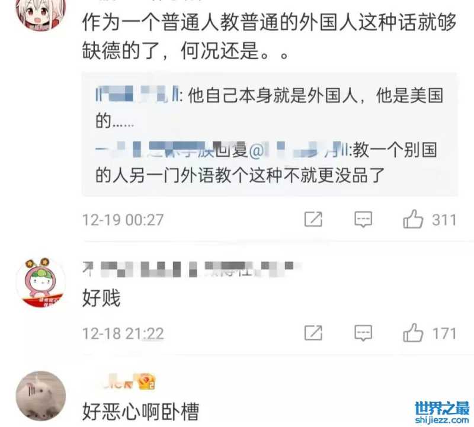Like the 好贱 comment
474x427 pixels.
[413, 333]
